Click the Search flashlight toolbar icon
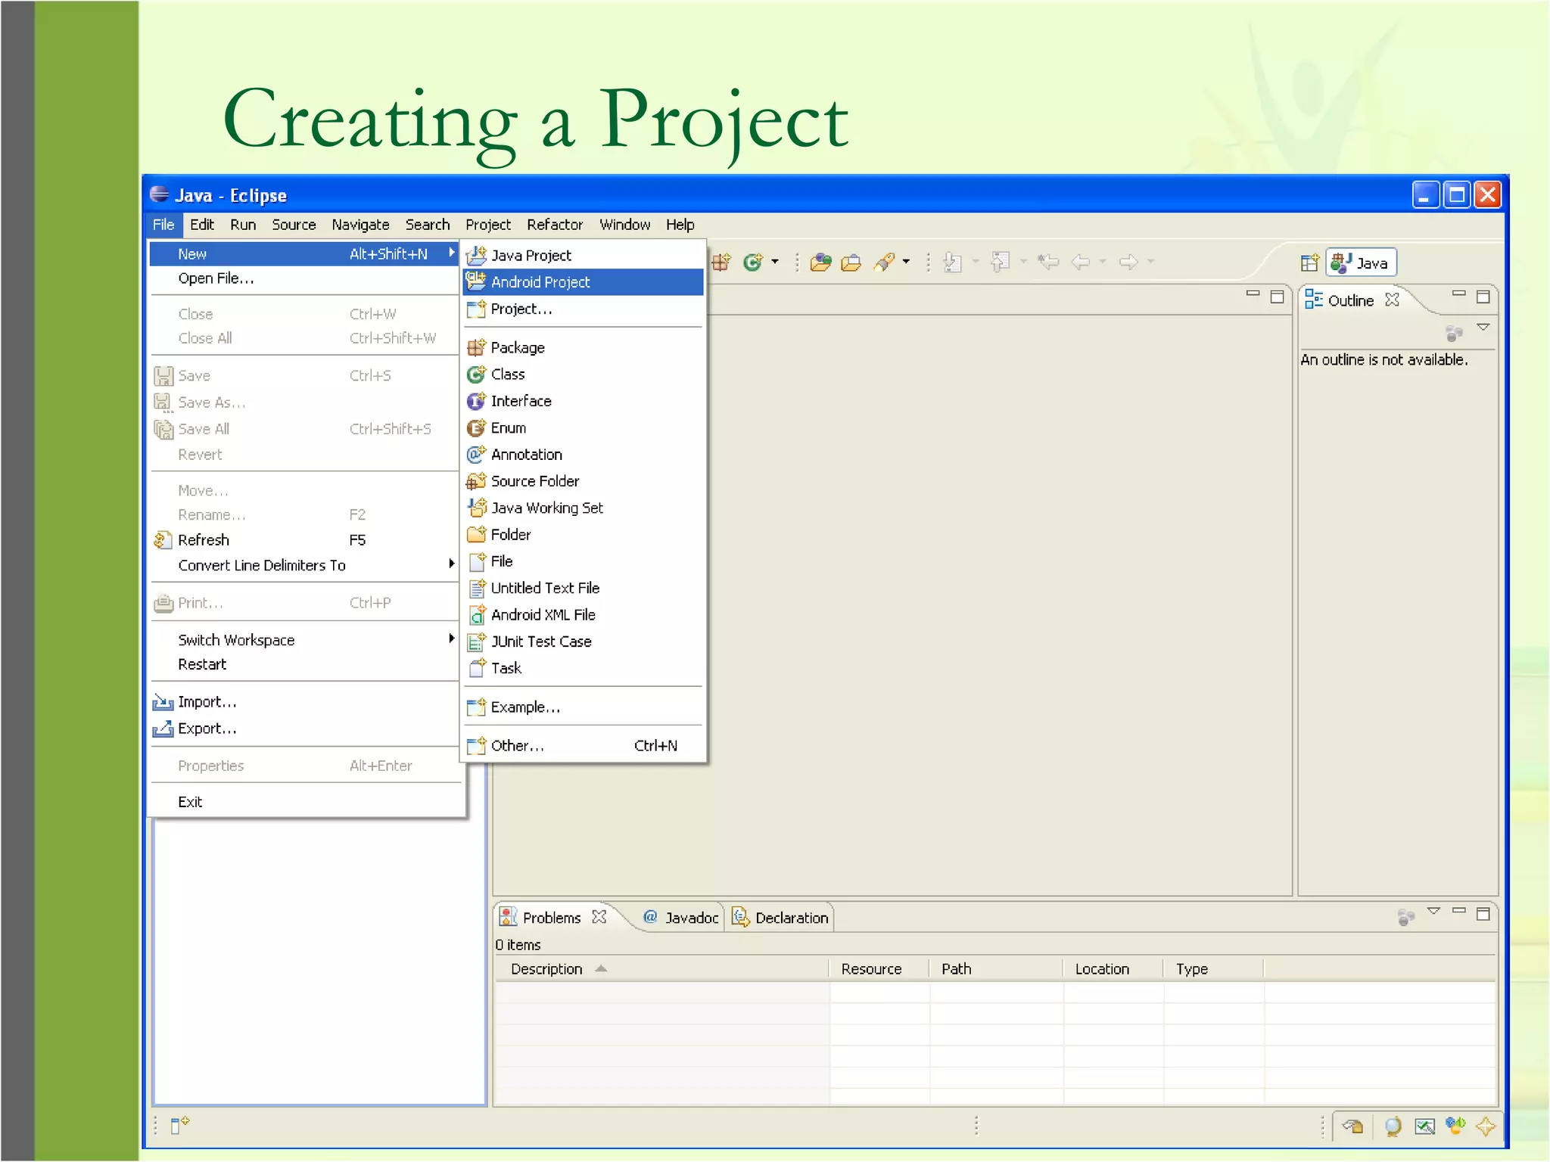The image size is (1550, 1162). pos(884,263)
